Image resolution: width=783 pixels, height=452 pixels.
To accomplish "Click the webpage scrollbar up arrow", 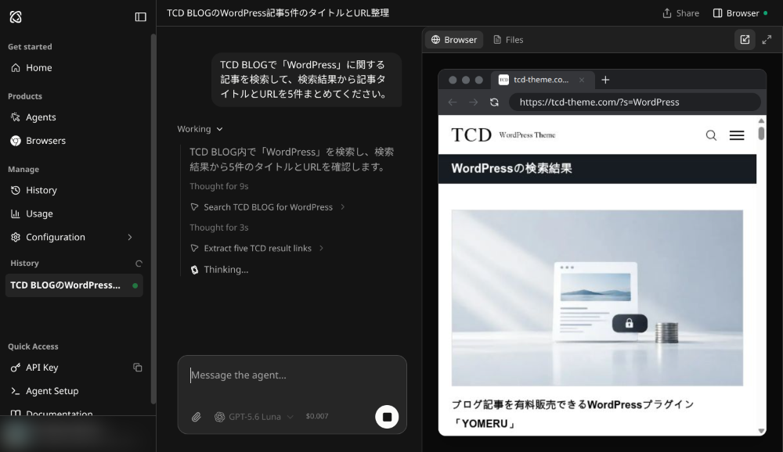I will coord(761,120).
